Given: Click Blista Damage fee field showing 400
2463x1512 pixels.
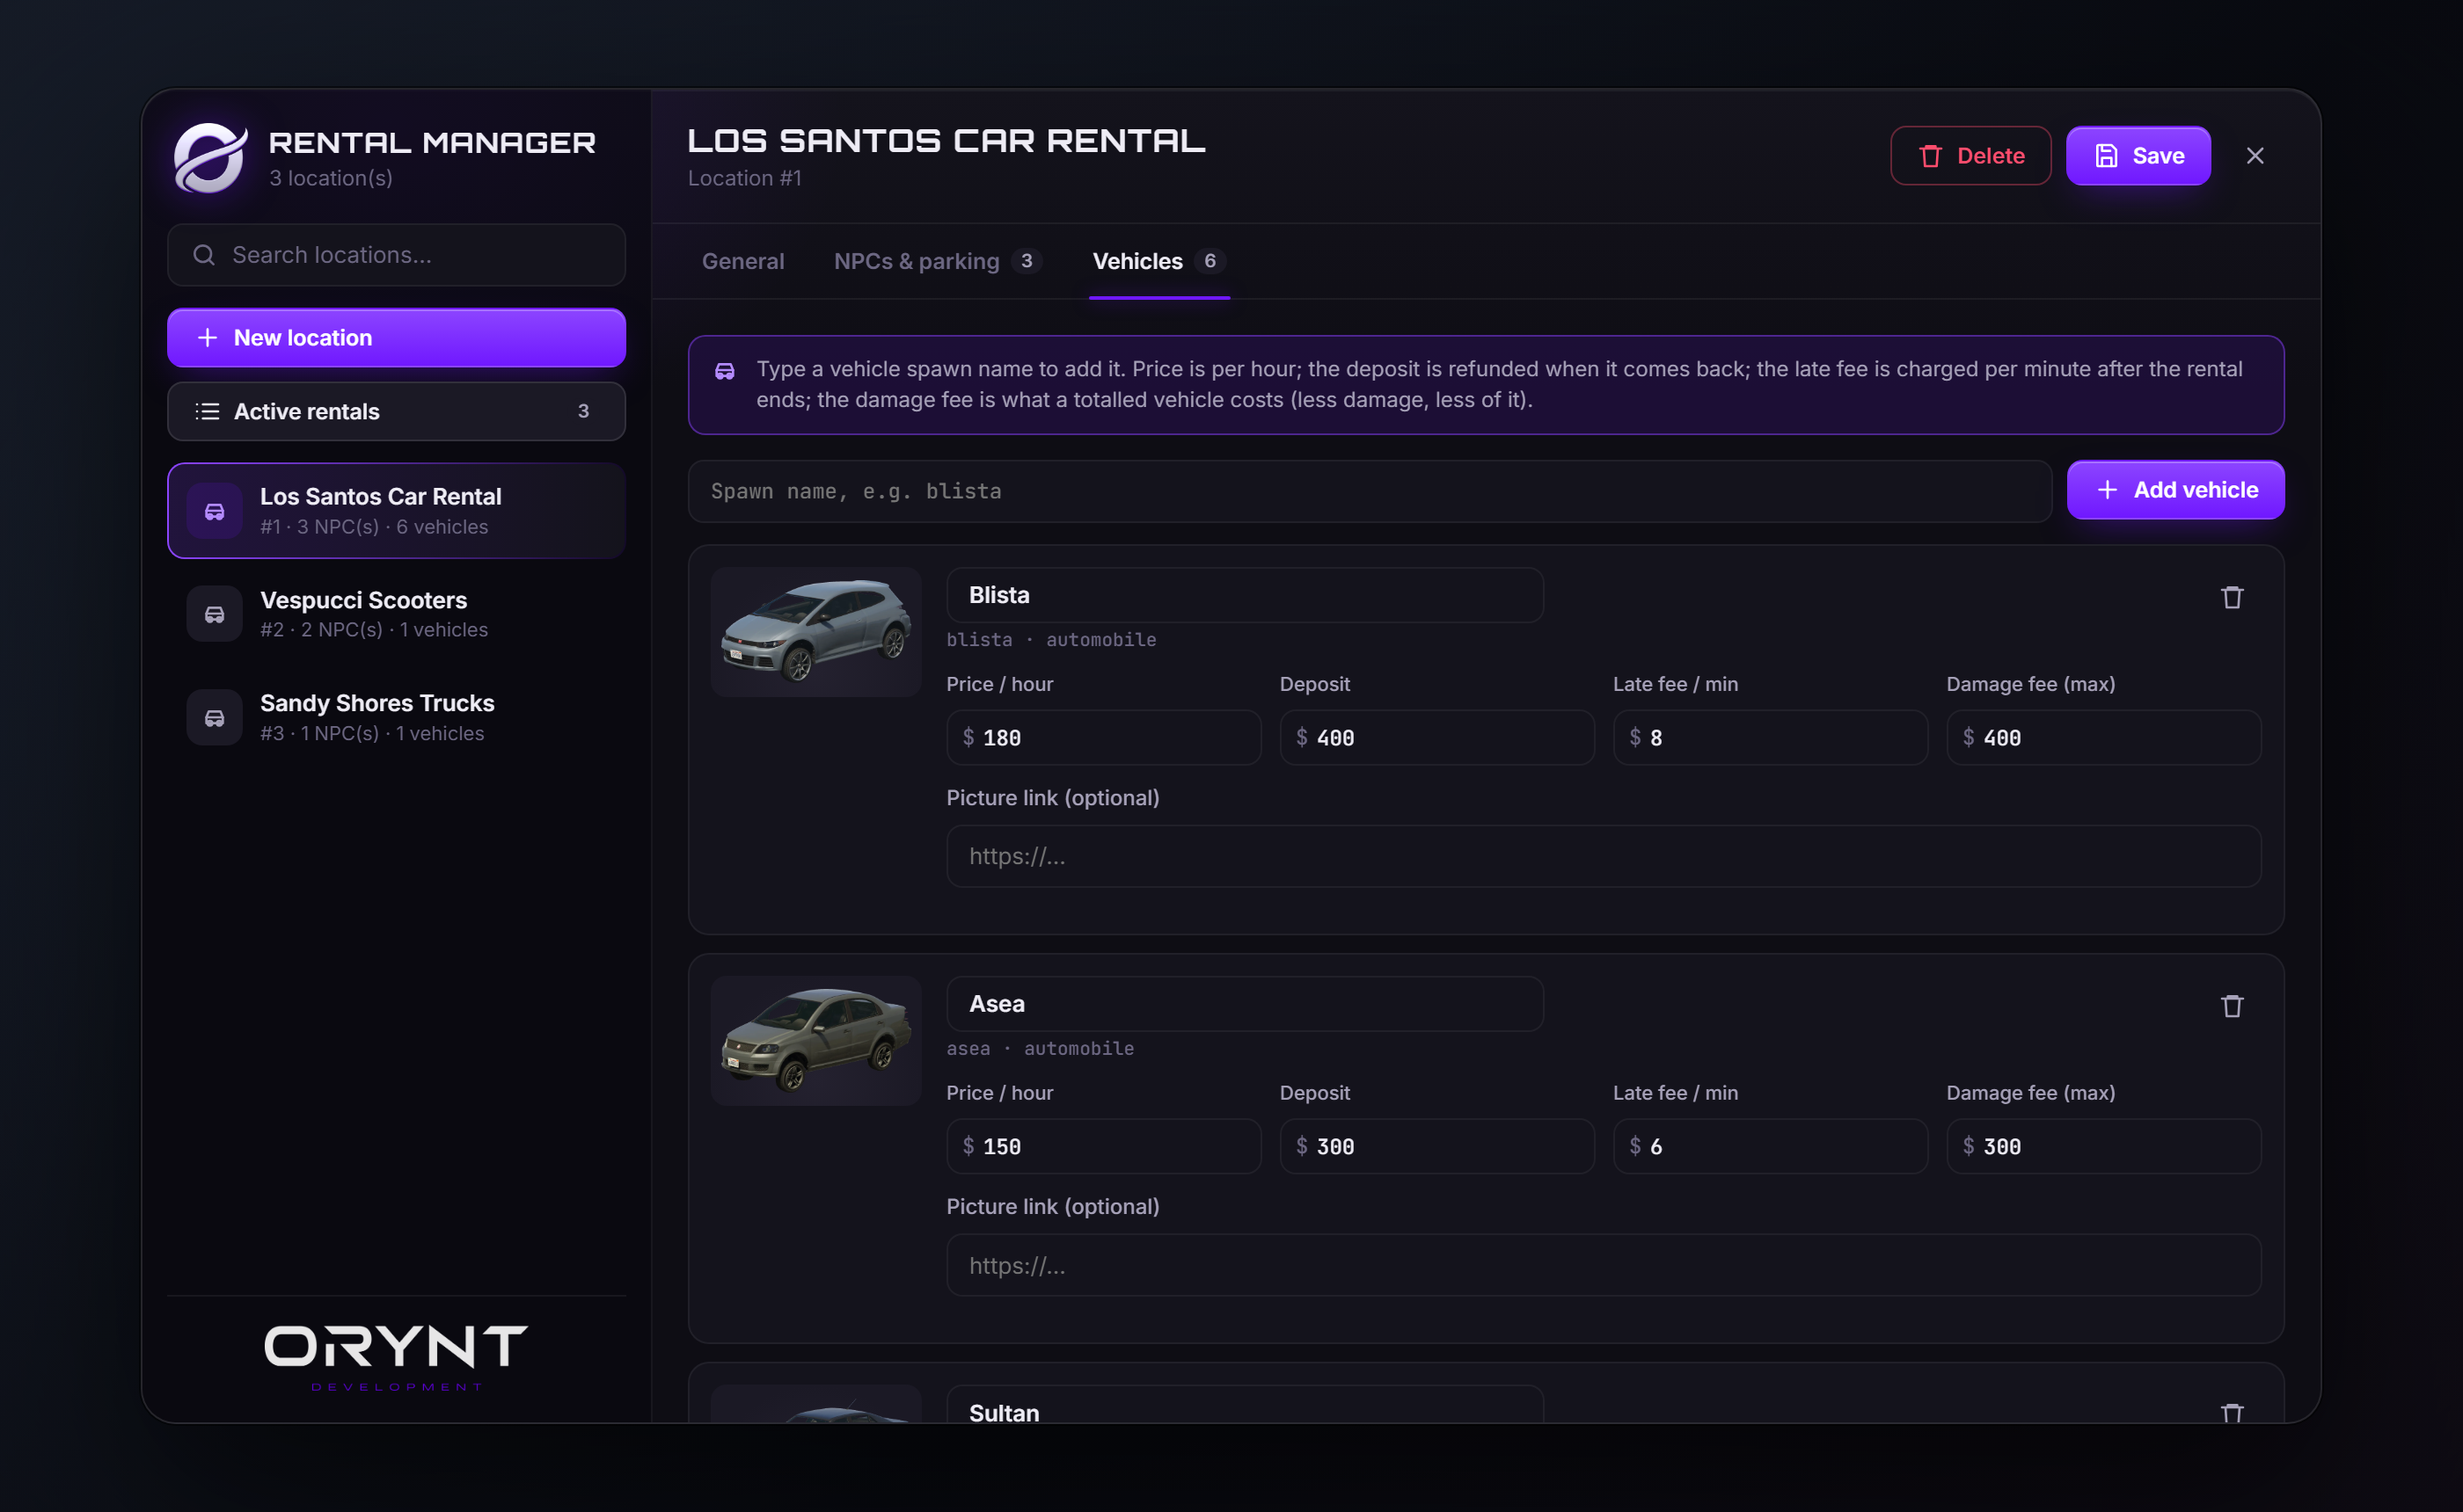Looking at the screenshot, I should (x=2103, y=738).
